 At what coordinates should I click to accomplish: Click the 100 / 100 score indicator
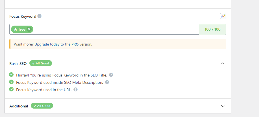(212, 29)
